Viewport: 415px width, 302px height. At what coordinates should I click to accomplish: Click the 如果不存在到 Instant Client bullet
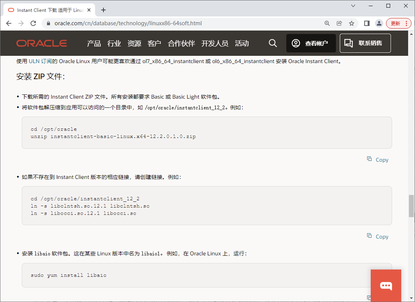click(102, 177)
